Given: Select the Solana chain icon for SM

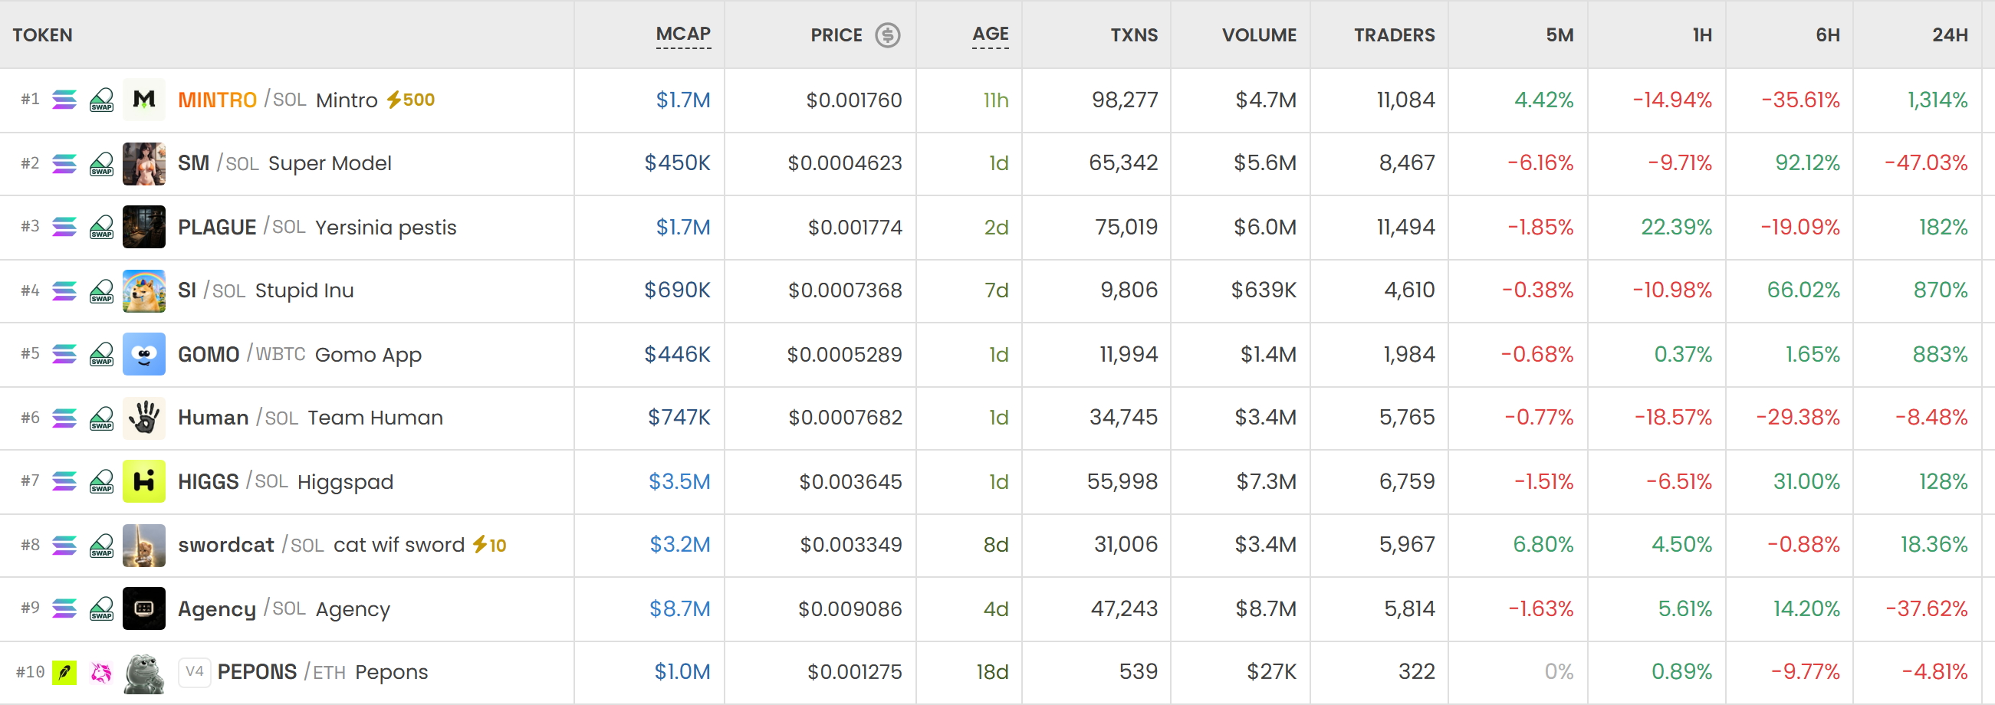Looking at the screenshot, I should point(64,163).
